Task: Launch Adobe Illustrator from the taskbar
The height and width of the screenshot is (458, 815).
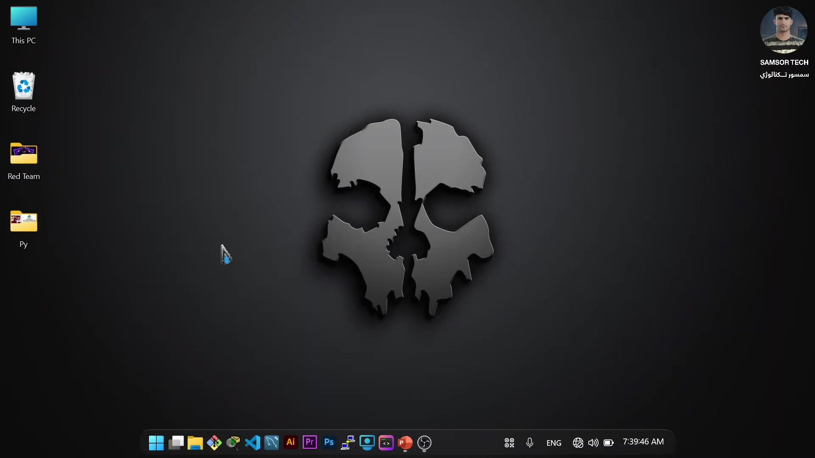Action: point(291,442)
